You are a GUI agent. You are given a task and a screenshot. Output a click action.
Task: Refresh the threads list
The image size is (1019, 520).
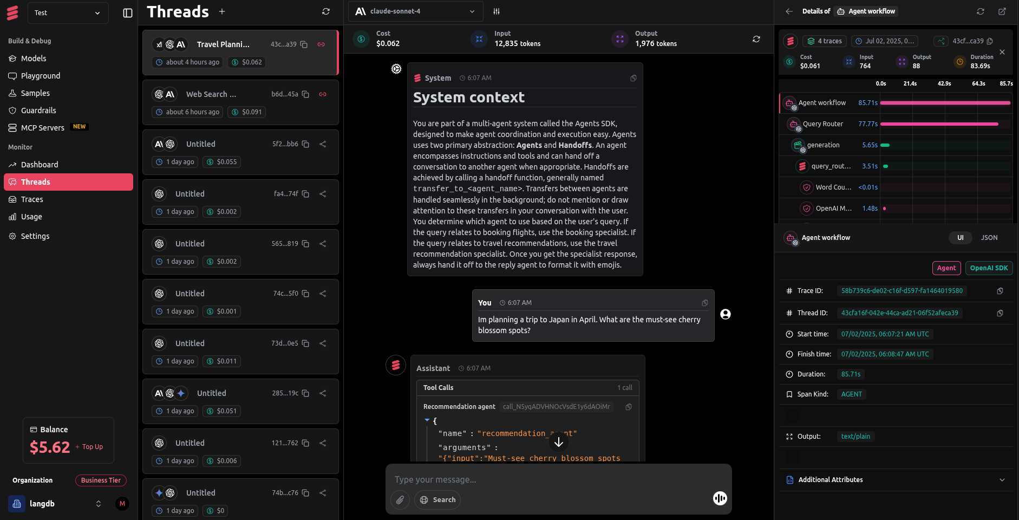(x=325, y=11)
